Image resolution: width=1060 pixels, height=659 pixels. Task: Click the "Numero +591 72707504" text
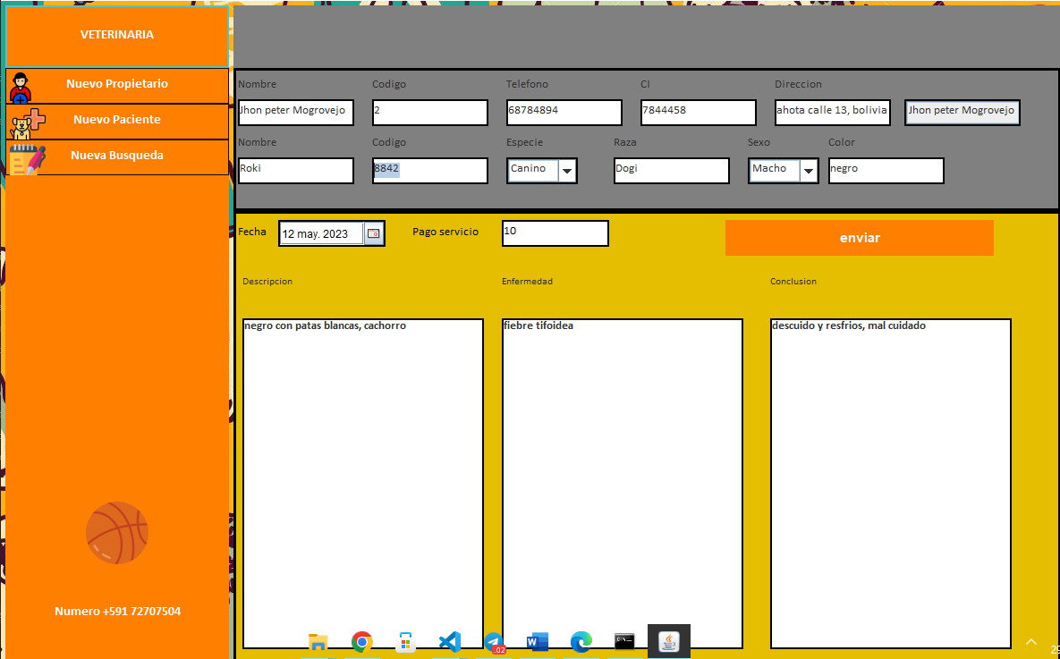pyautogui.click(x=117, y=612)
